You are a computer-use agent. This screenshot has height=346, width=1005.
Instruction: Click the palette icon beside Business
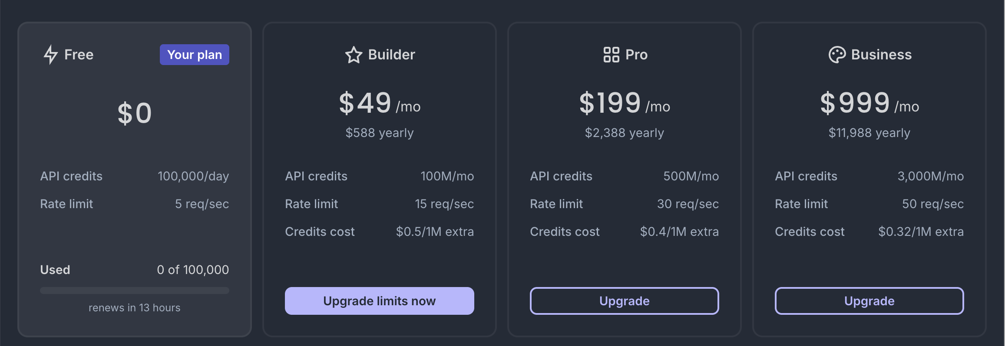point(837,55)
